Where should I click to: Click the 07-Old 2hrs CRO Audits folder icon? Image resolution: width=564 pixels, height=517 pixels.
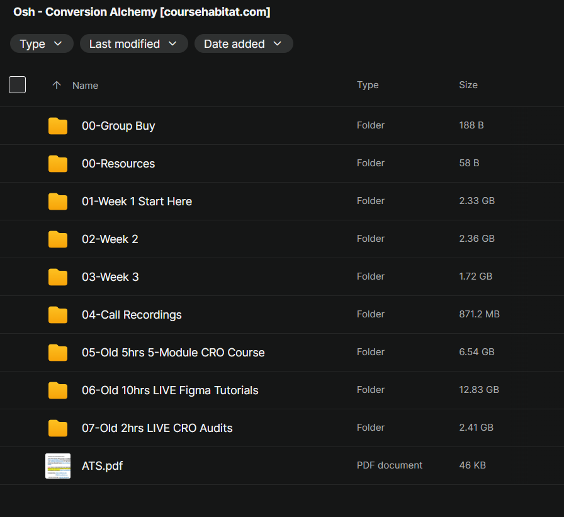tap(57, 428)
